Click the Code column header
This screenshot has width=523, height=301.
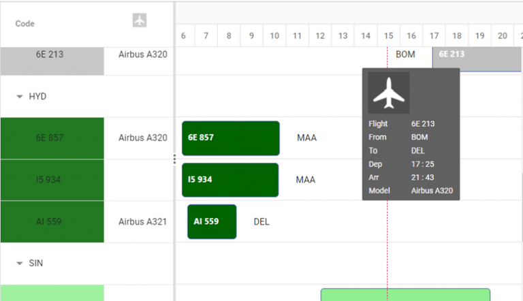point(25,24)
